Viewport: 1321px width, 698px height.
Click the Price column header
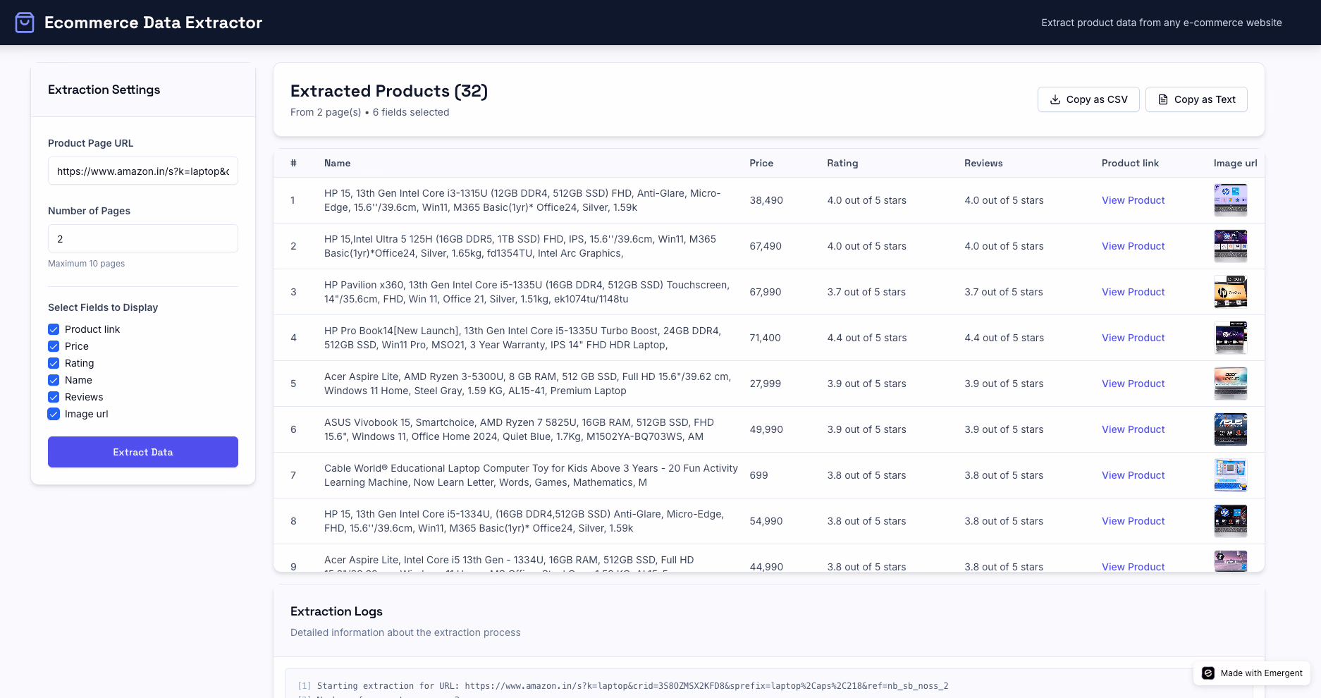(x=761, y=163)
